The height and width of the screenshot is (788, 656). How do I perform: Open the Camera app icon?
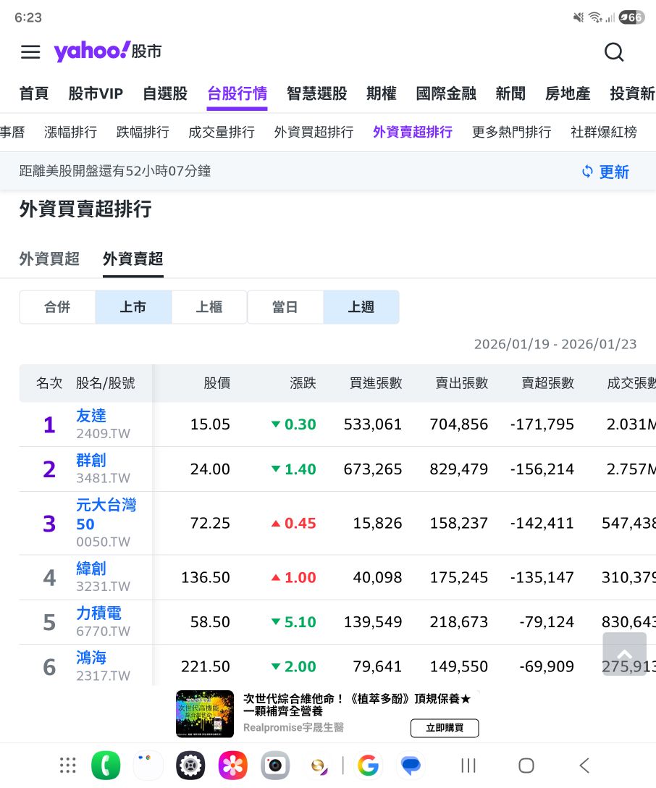pos(275,766)
